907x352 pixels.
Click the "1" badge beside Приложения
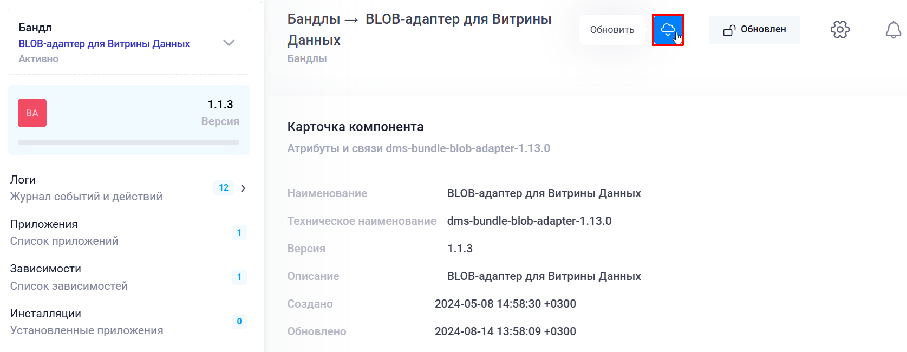coord(240,232)
